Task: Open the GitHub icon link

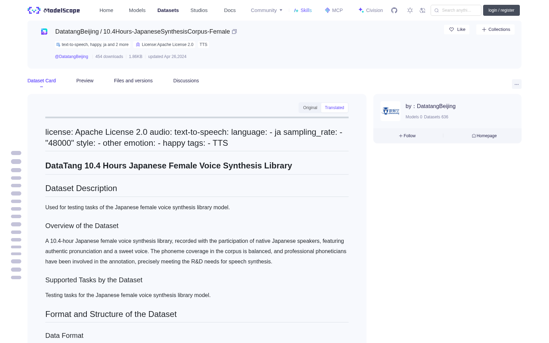Action: [x=394, y=10]
